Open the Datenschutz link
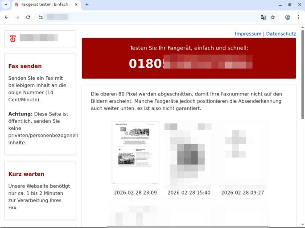The image size is (305, 228). [281, 34]
